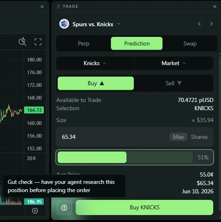Click the 70.4721 pUSD balance value
The image size is (221, 222).
(x=195, y=100)
